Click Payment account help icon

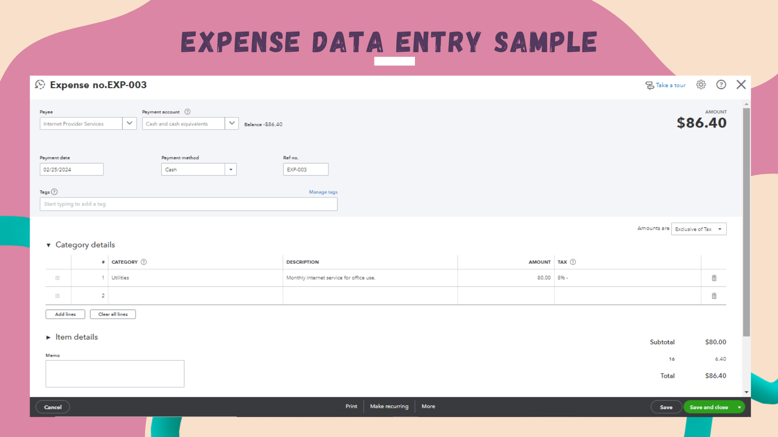click(187, 112)
